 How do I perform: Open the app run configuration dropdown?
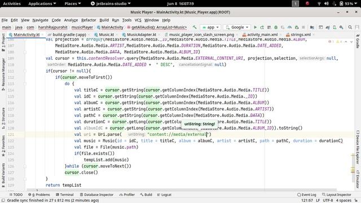point(210,27)
